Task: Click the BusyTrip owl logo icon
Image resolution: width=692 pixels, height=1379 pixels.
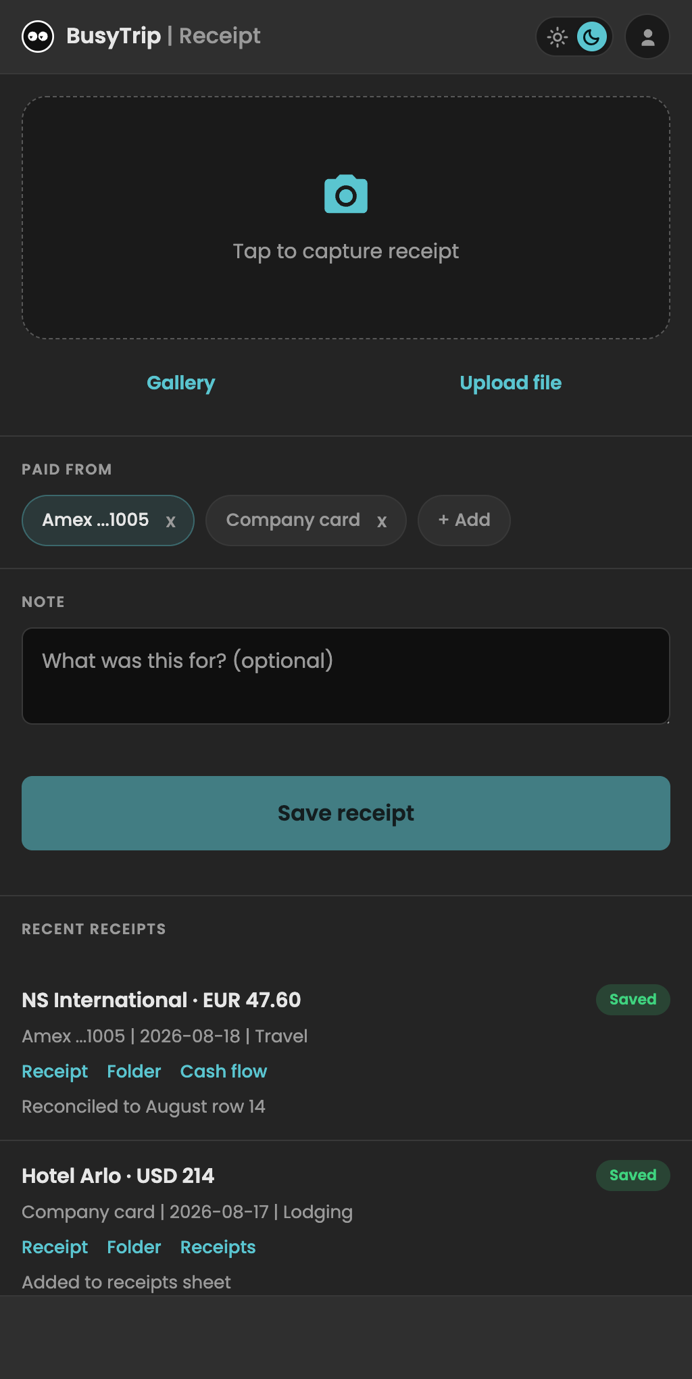Action: (x=38, y=37)
